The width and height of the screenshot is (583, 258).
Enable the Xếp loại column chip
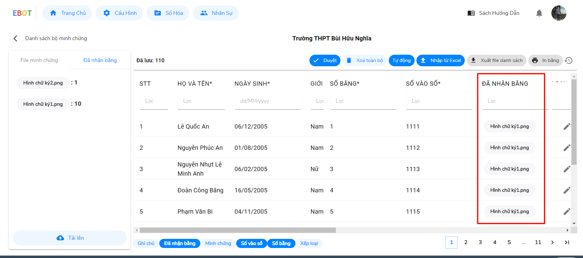(x=309, y=243)
